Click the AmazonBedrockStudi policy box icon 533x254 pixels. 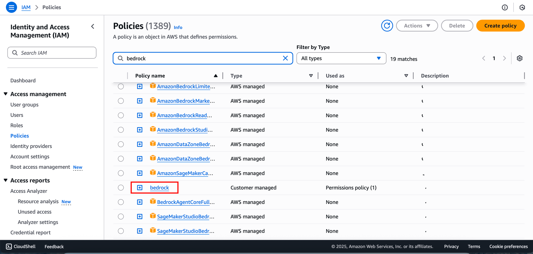153,129
